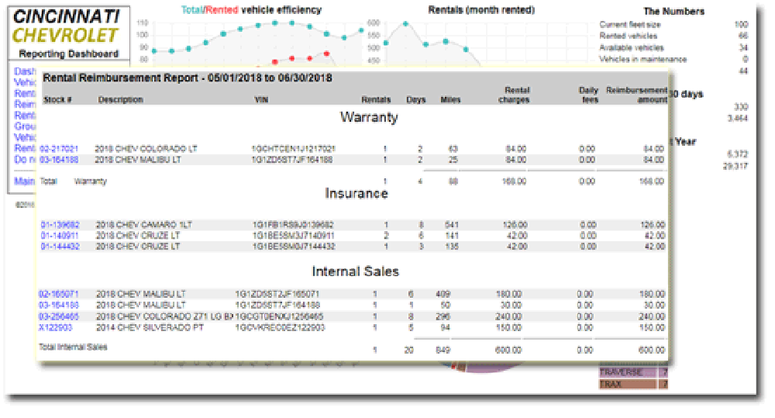Click the Description column header
This screenshot has width=775, height=418.
(x=121, y=99)
